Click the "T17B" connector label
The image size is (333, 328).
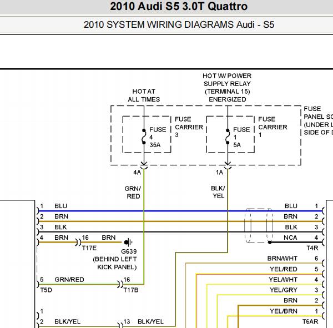(x=131, y=290)
